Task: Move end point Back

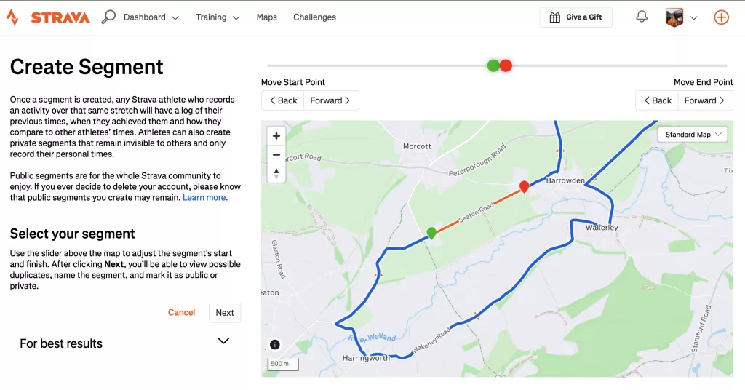Action: (x=657, y=100)
